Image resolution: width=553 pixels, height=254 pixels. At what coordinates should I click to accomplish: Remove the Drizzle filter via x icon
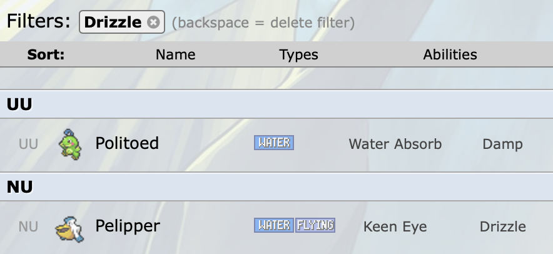click(153, 23)
